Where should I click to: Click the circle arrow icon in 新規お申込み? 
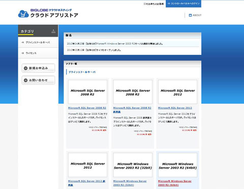tap(25, 68)
